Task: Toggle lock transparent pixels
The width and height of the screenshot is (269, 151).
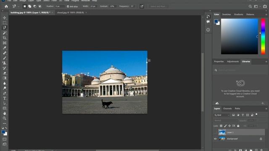Action: click(221, 126)
